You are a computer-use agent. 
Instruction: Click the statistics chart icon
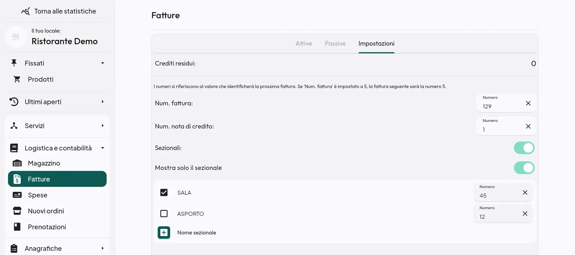pos(26,11)
